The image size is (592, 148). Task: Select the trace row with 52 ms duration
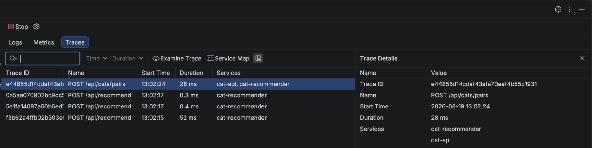178,118
